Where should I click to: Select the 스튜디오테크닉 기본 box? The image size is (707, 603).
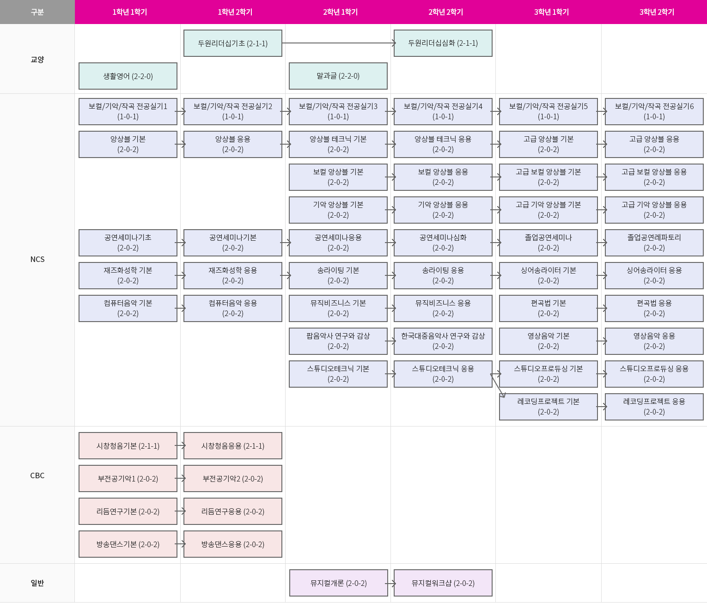pos(338,374)
